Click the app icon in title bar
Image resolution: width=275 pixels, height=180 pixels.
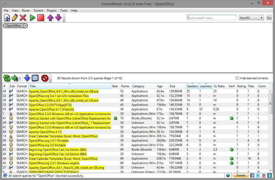[x=5, y=4]
